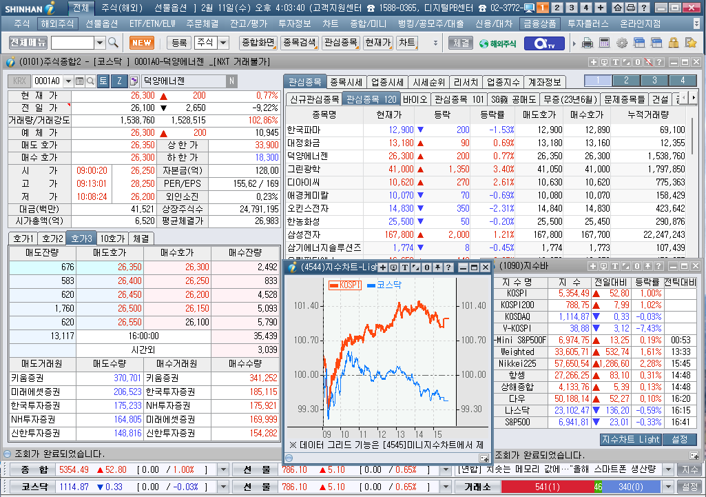Select the 바이오 watchlist group tab
706x497 pixels.
point(415,99)
